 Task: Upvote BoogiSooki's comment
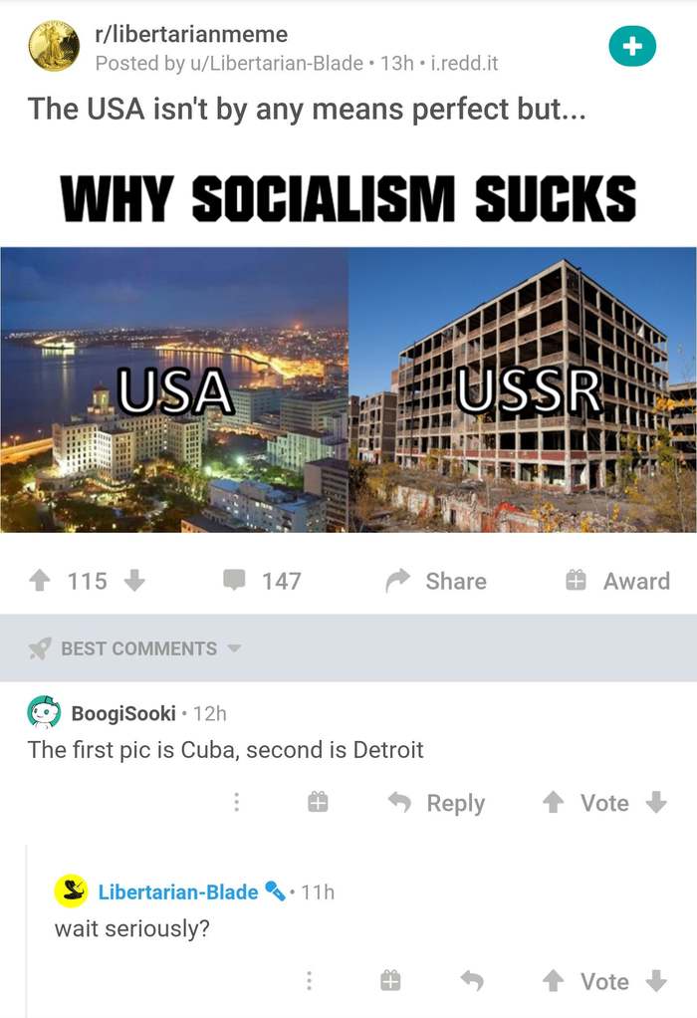coord(553,803)
